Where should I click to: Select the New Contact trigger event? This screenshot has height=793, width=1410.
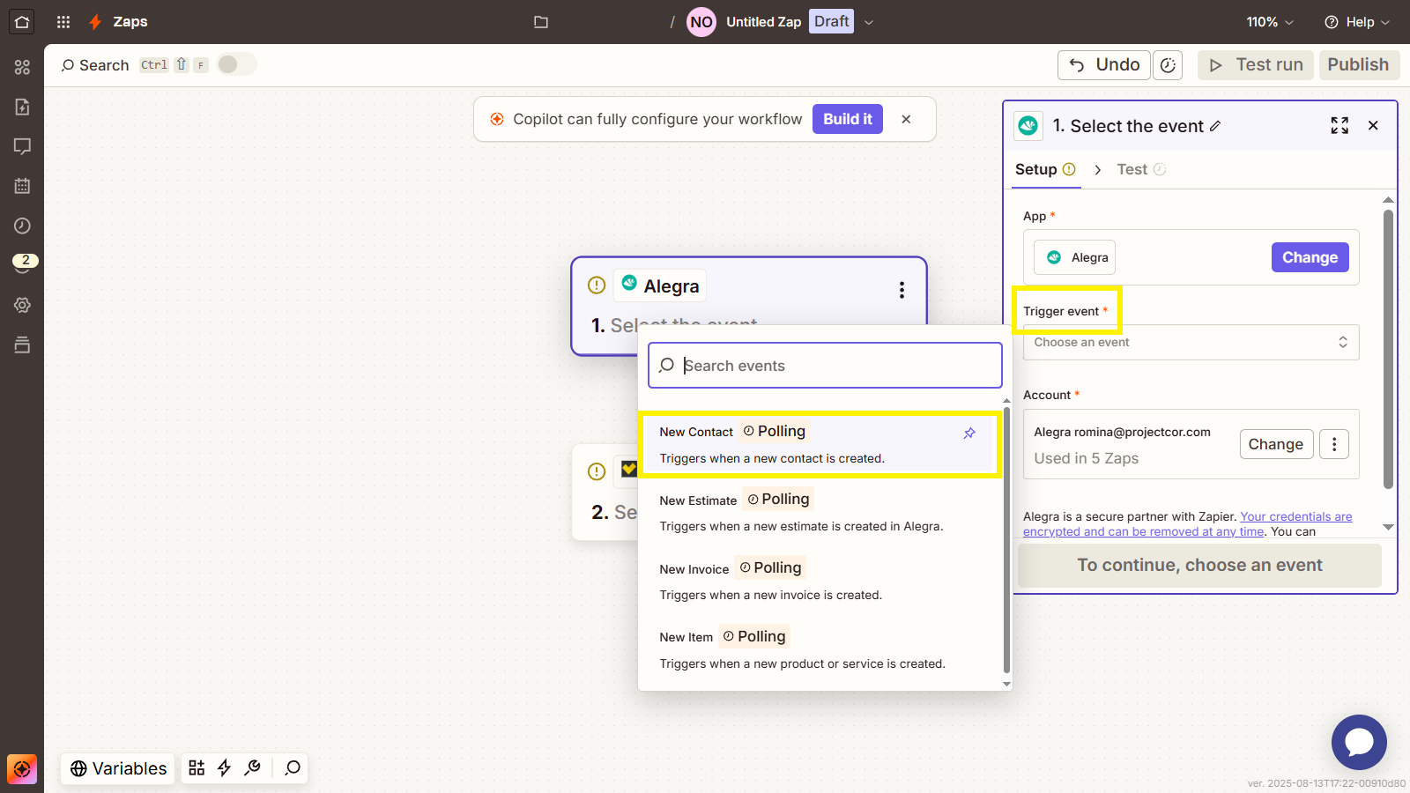820,445
